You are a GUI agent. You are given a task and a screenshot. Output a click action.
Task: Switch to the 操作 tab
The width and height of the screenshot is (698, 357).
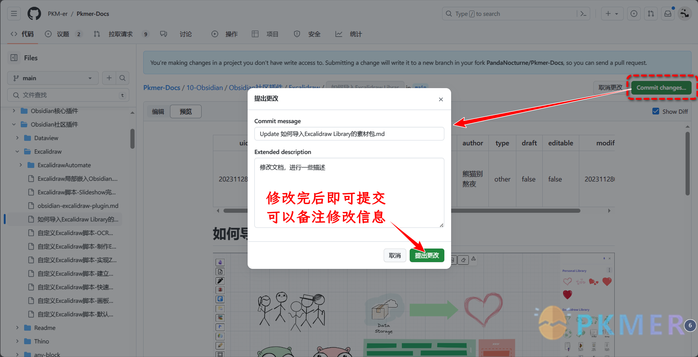pyautogui.click(x=225, y=34)
